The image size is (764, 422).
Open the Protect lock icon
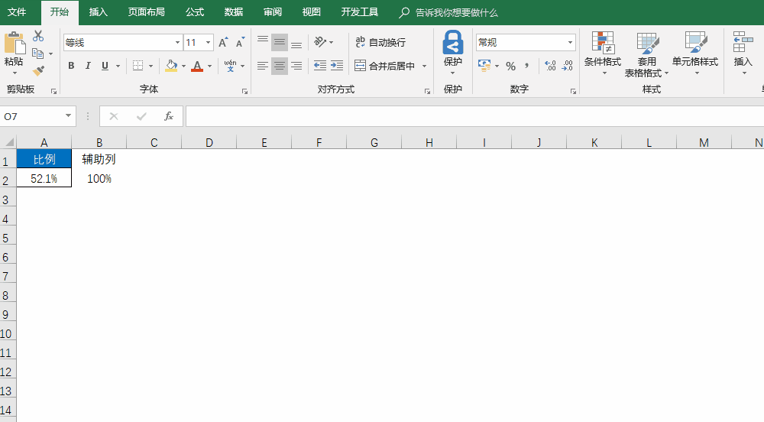click(x=452, y=52)
